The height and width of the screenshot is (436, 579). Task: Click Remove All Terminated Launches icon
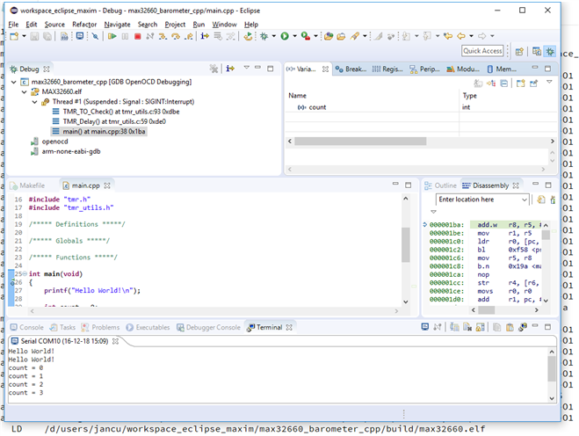click(x=214, y=69)
